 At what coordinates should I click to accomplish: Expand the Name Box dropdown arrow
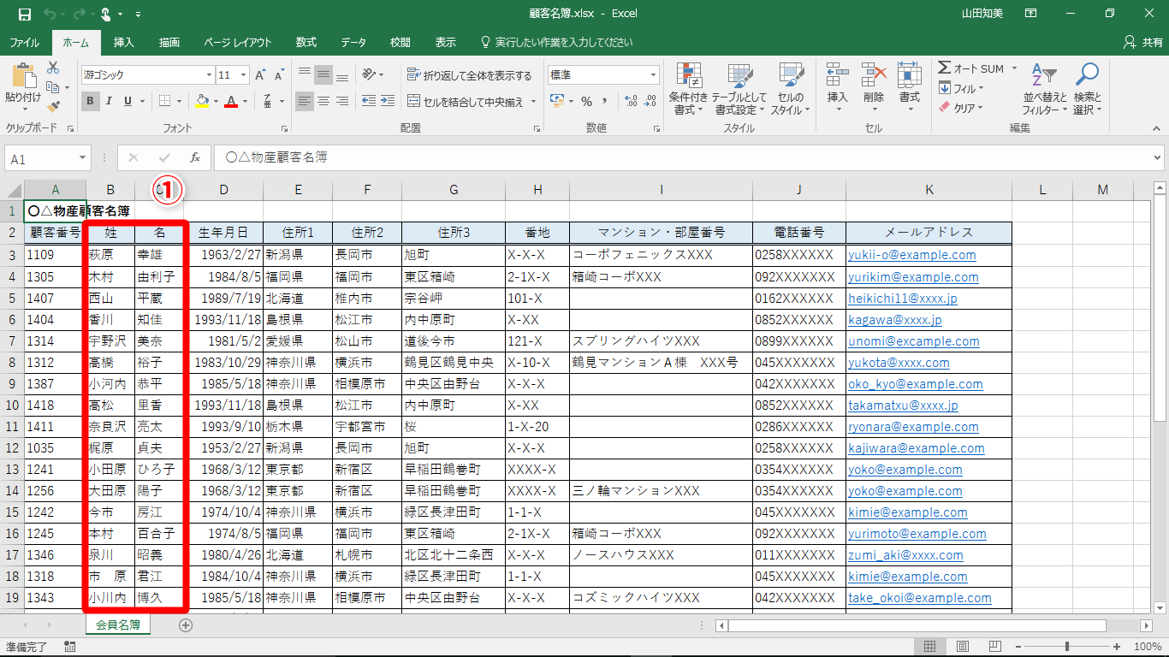pyautogui.click(x=82, y=158)
